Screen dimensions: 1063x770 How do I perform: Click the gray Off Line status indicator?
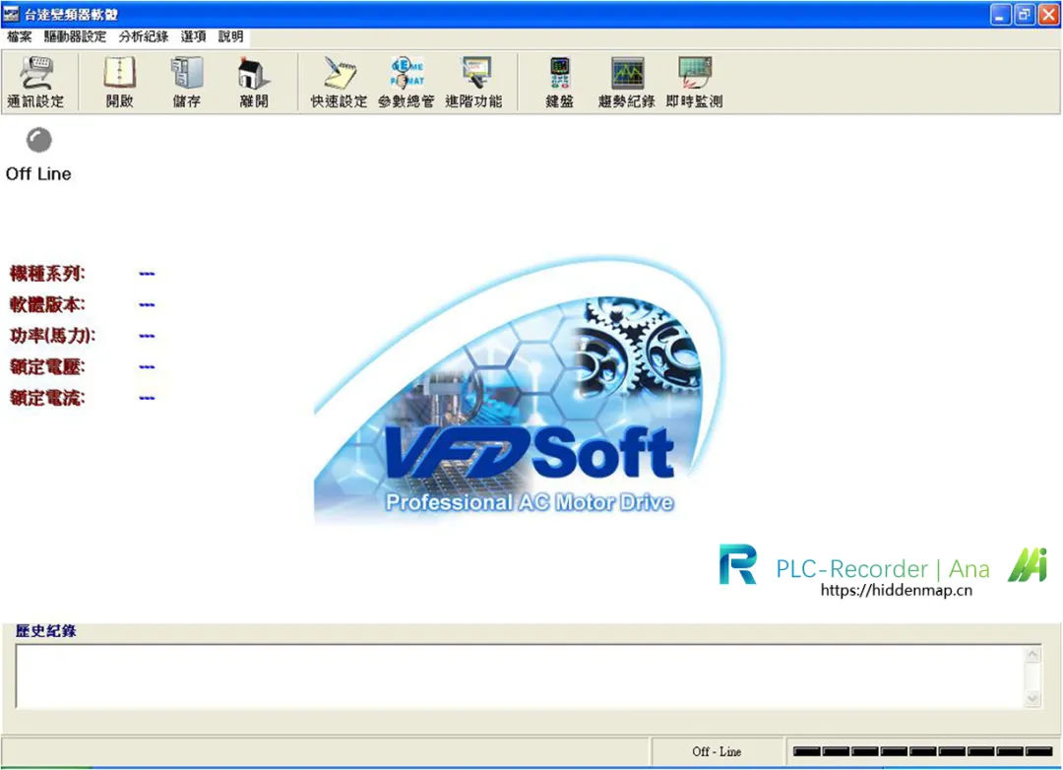point(38,140)
